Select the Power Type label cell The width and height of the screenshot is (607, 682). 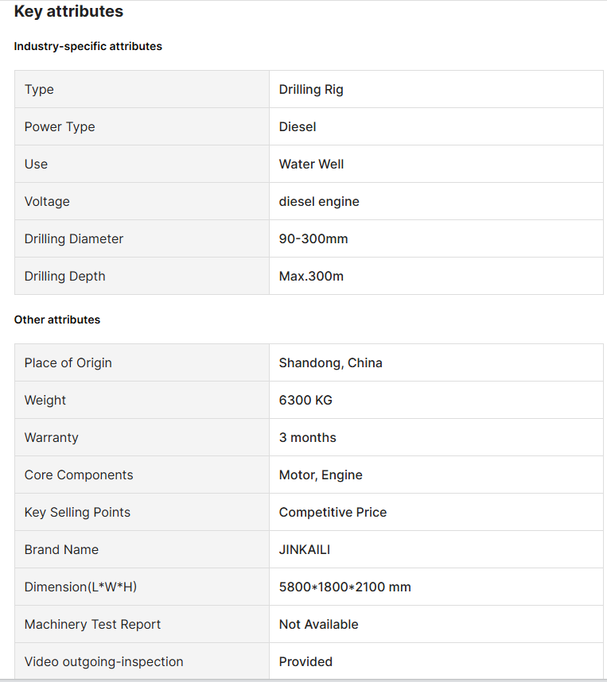click(142, 126)
